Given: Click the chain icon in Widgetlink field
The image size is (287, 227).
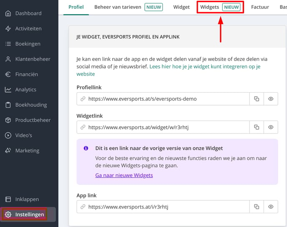Looking at the screenshot, I should (x=83, y=127).
